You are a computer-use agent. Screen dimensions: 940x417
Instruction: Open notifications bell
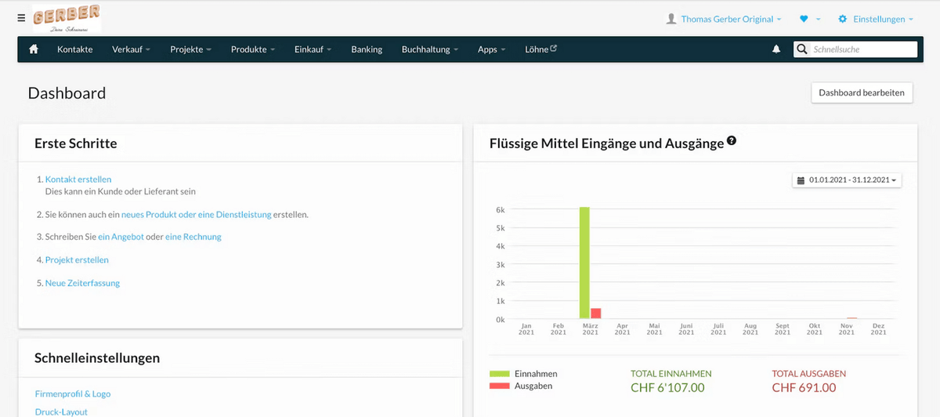[x=776, y=49]
